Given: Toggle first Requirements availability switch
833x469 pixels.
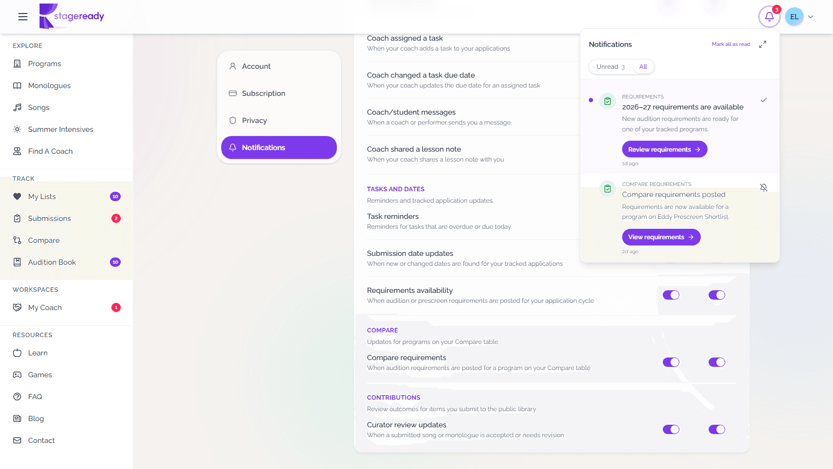Looking at the screenshot, I should [x=671, y=295].
